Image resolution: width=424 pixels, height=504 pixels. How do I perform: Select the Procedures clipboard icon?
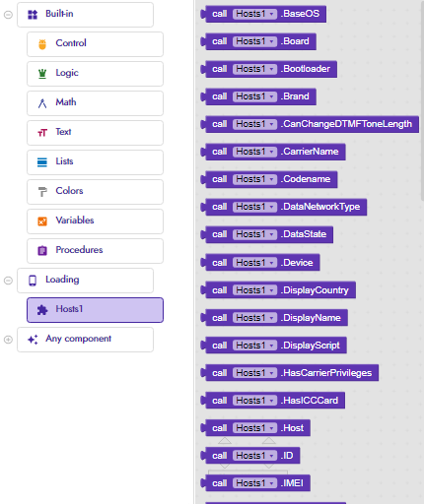point(42,251)
